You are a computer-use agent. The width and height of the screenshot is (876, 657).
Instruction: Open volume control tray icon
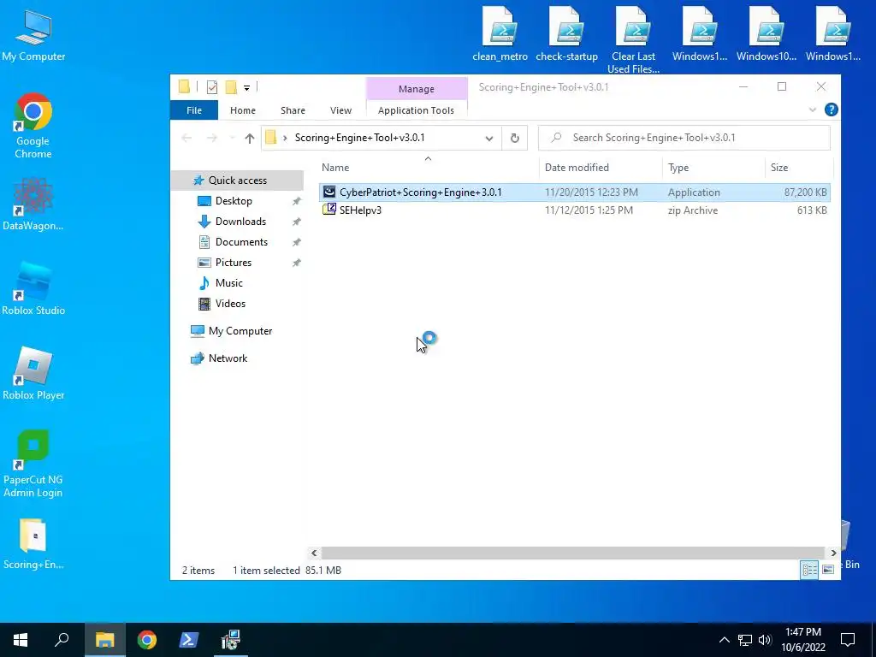click(x=765, y=640)
